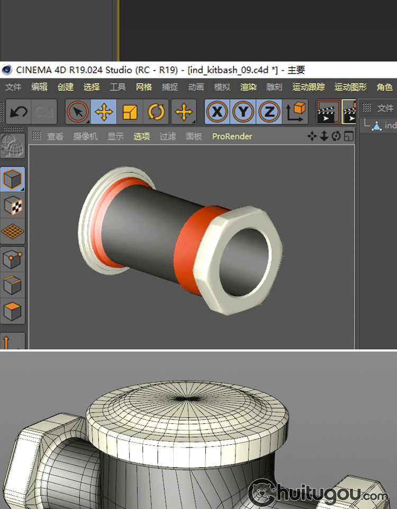Toggle Z axis lock
The image size is (397, 509).
click(x=269, y=112)
